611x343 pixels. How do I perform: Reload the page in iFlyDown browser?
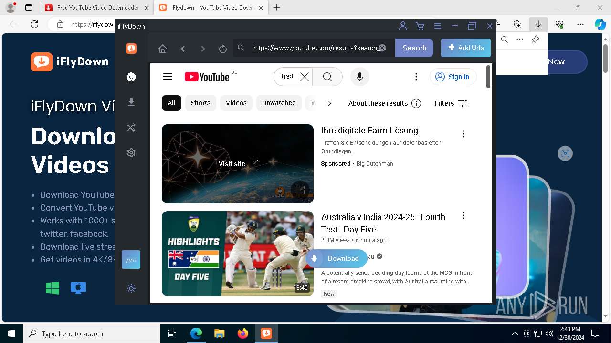pos(222,49)
